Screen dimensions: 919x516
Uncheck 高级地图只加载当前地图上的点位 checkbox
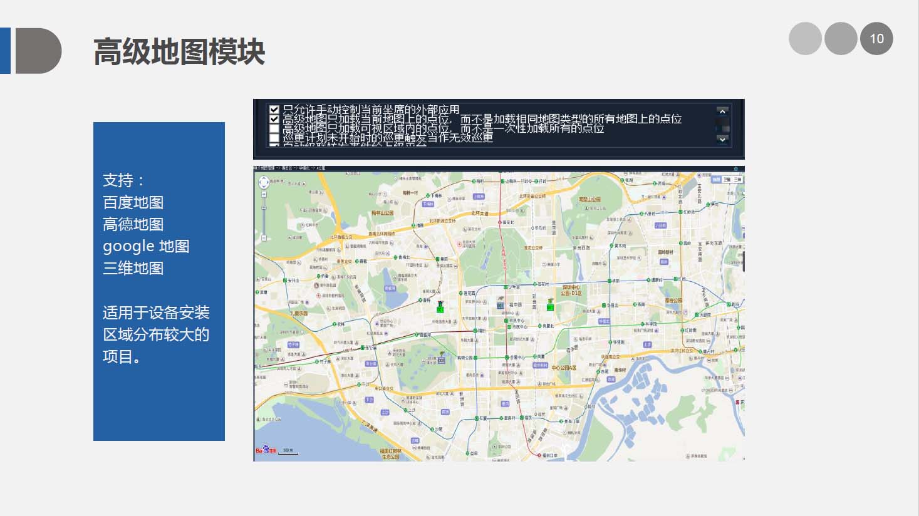click(274, 119)
